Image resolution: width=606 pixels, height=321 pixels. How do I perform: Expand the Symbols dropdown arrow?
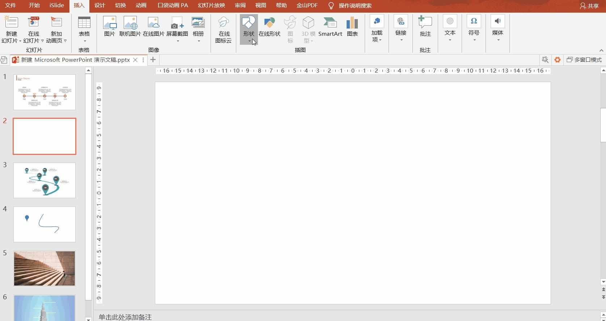tap(474, 40)
